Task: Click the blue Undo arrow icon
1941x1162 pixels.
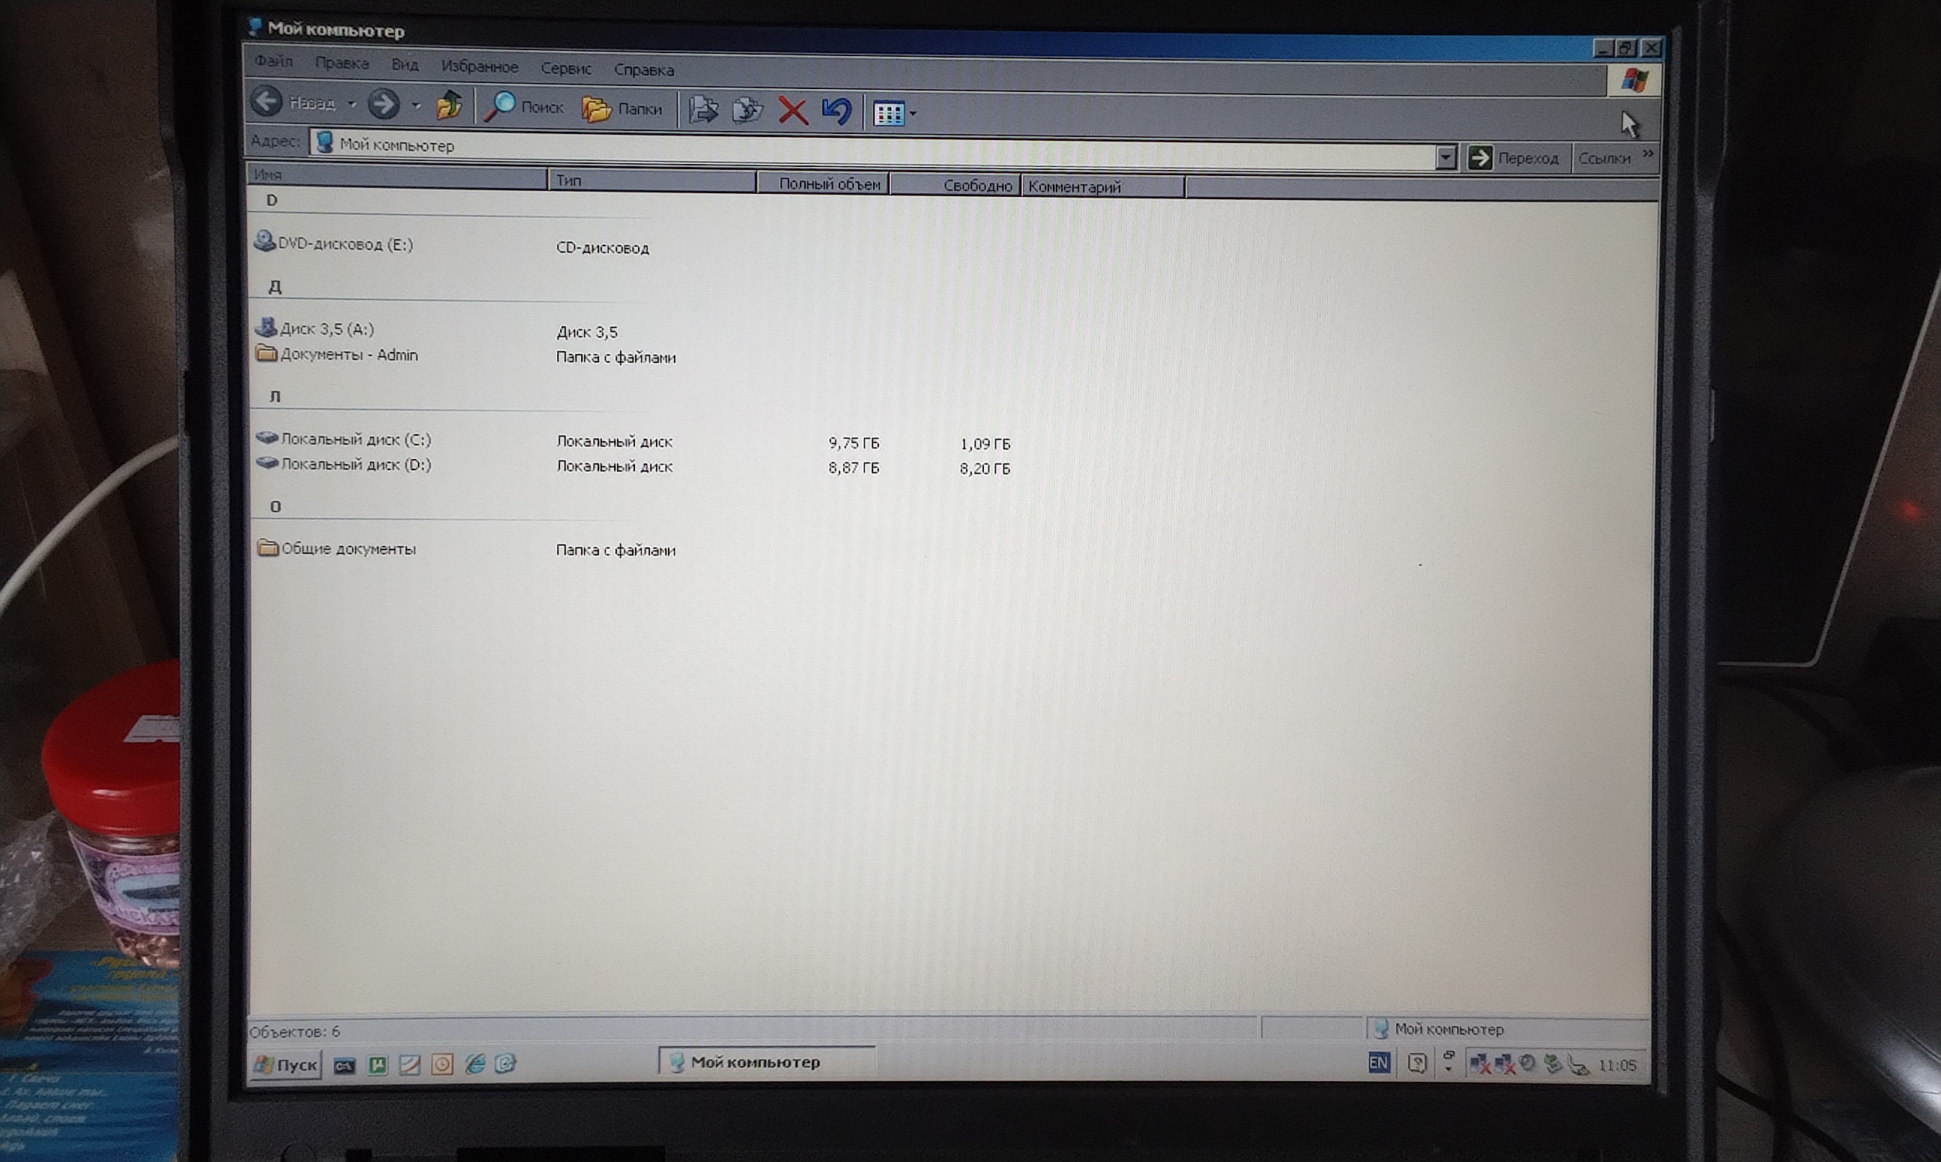Action: pyautogui.click(x=837, y=112)
